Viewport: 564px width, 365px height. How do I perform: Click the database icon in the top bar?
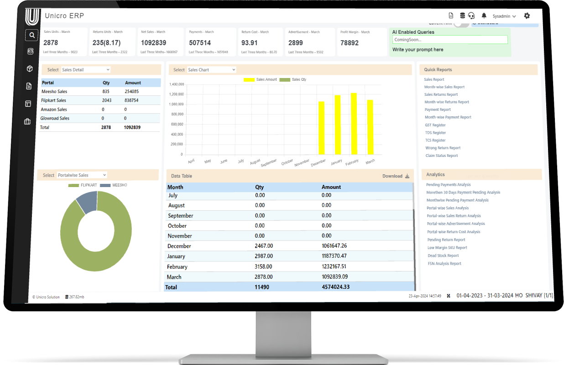point(462,15)
